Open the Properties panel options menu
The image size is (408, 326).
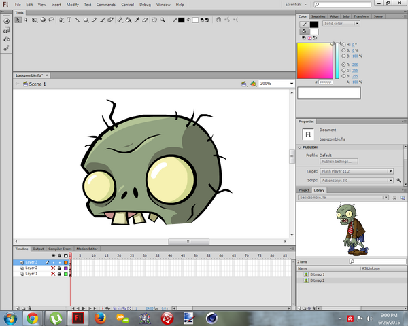click(x=404, y=122)
